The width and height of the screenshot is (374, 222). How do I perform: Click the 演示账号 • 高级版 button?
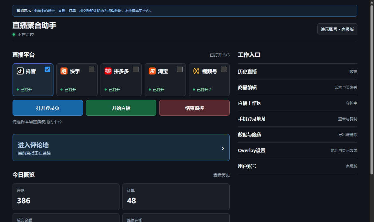click(337, 29)
